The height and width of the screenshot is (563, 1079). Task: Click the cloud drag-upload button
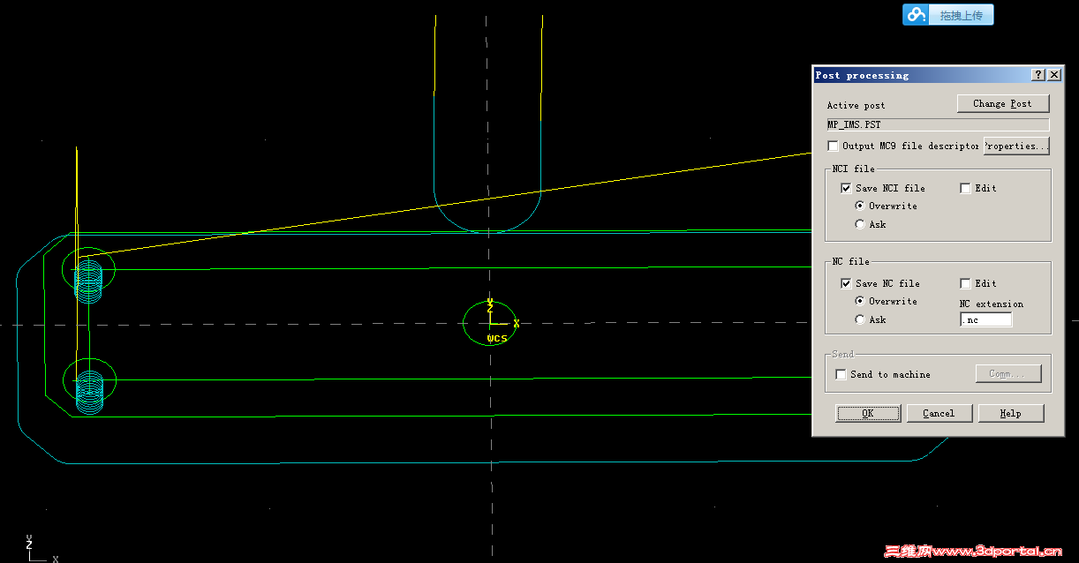[948, 14]
